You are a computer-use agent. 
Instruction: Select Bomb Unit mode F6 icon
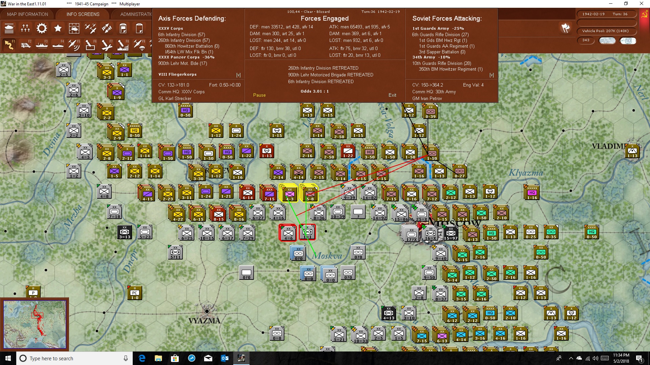90,45
